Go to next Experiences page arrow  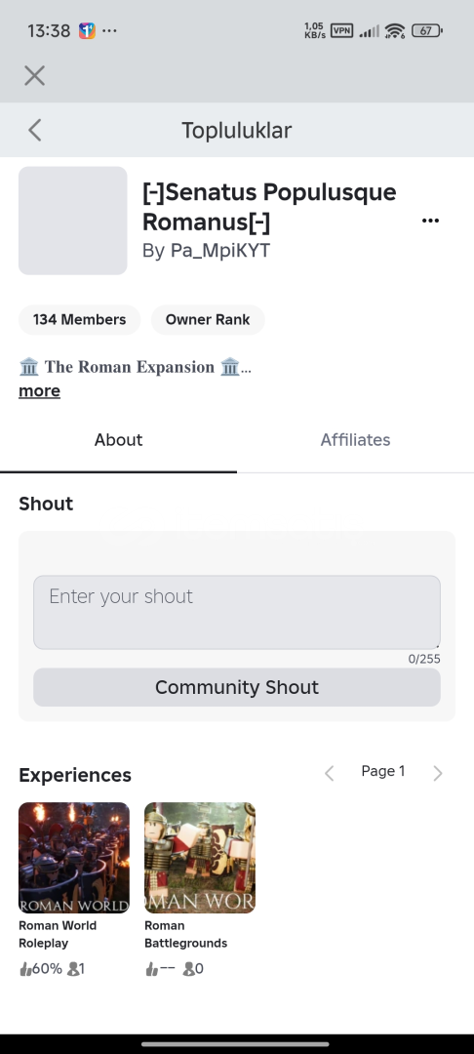click(x=438, y=773)
